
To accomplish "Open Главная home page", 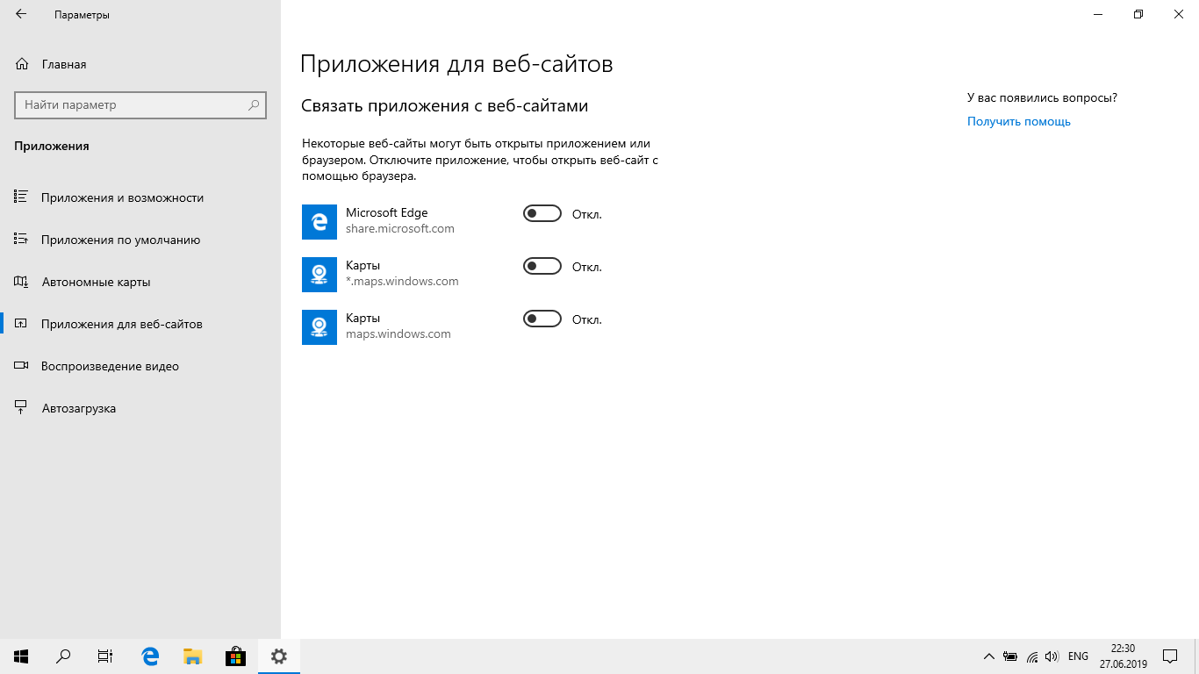I will (x=63, y=64).
